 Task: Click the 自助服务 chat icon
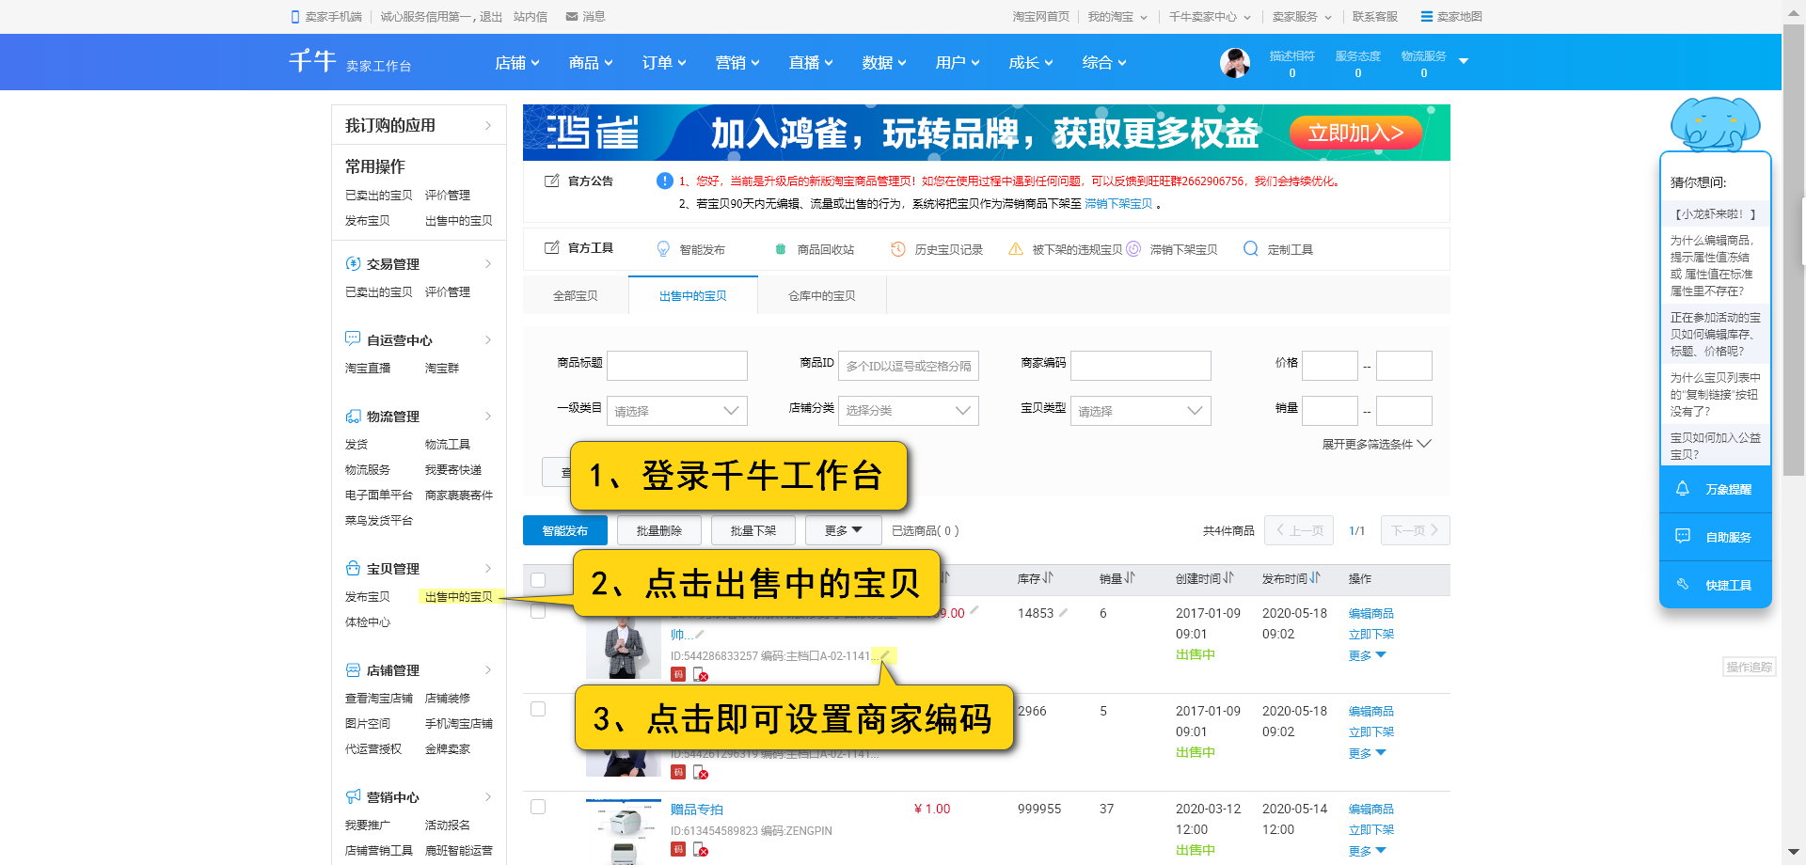1683,537
